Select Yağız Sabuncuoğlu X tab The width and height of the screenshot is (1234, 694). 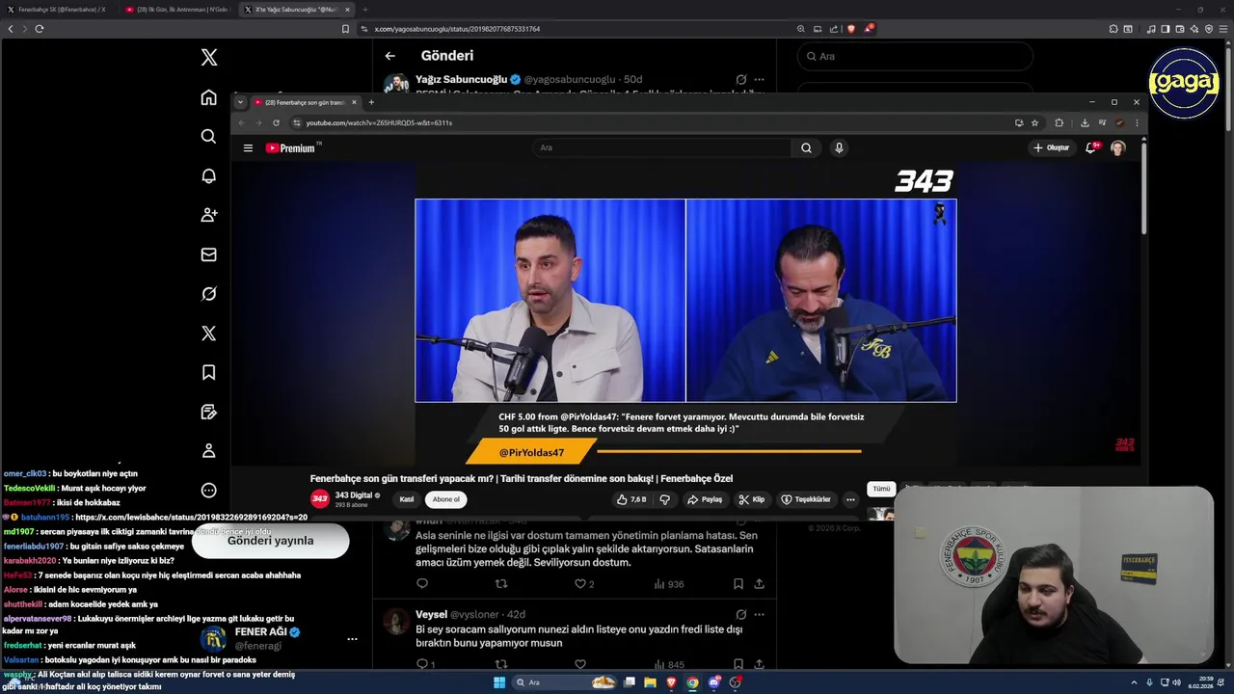(296, 10)
